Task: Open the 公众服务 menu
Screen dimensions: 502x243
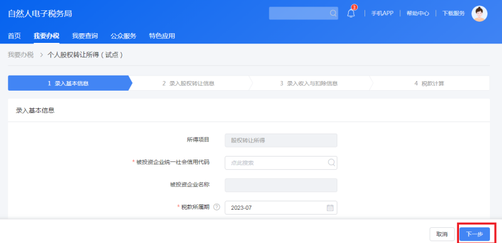Action: (x=124, y=36)
